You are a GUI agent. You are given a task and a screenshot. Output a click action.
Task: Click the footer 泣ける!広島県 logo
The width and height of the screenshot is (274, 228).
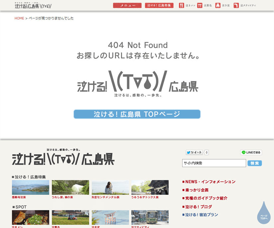[x=63, y=157]
